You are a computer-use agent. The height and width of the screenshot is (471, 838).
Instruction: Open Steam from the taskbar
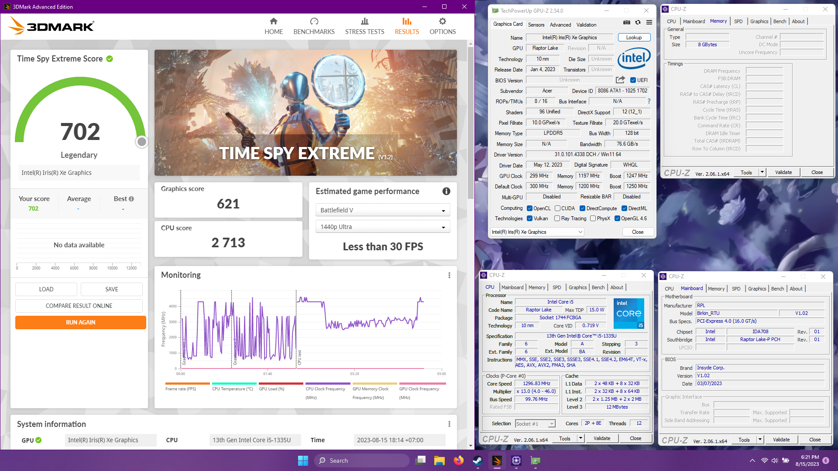[x=478, y=461]
